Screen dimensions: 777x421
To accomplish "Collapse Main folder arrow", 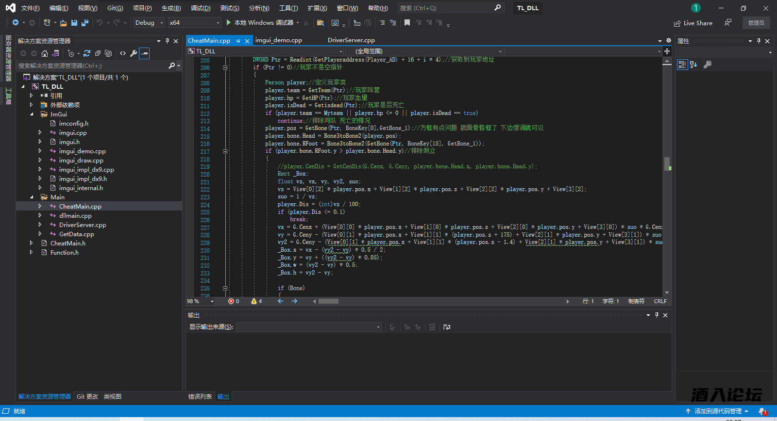I will point(32,197).
